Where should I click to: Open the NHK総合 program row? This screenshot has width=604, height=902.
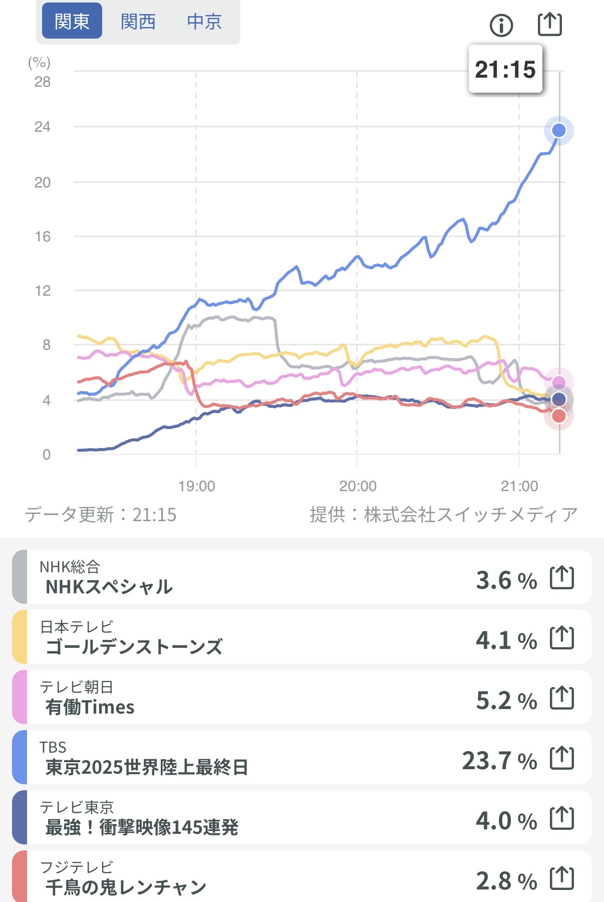click(x=250, y=577)
